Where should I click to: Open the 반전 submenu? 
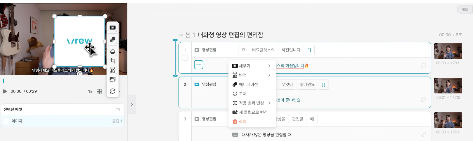(252, 75)
